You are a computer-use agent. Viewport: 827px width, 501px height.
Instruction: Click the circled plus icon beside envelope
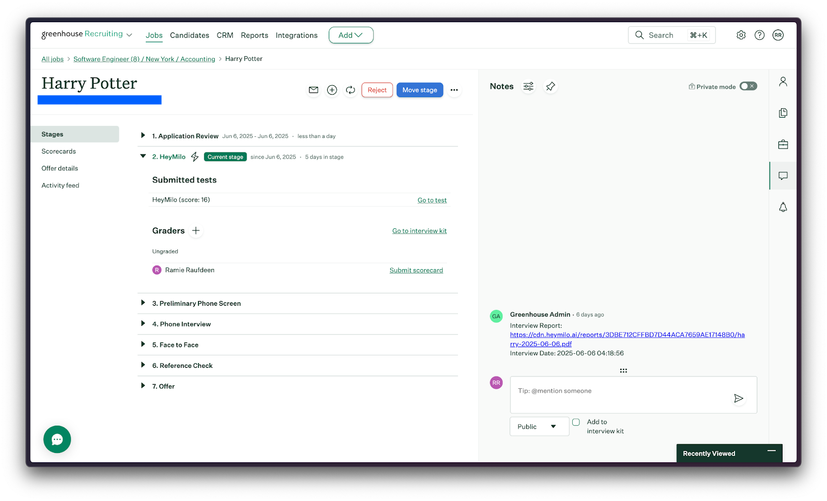pos(332,90)
